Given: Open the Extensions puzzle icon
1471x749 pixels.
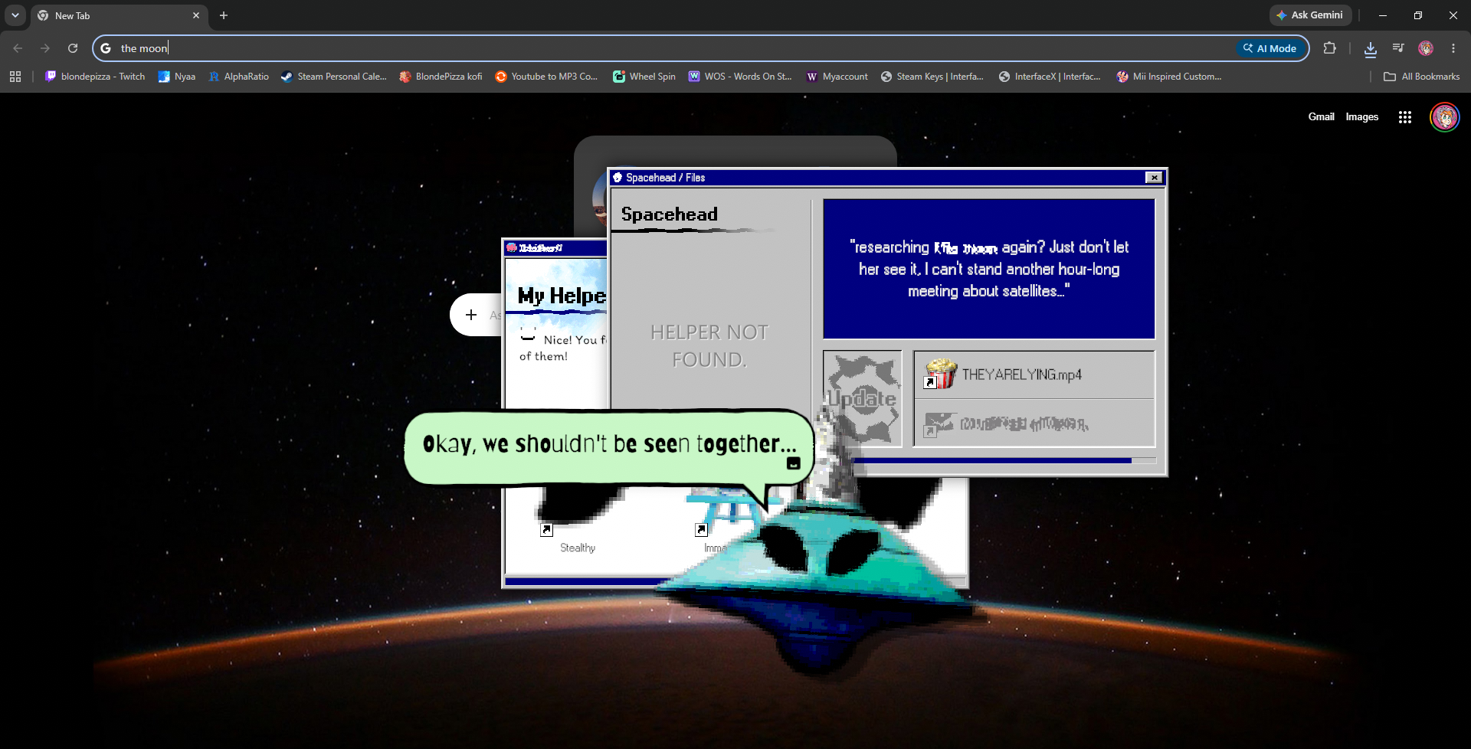Looking at the screenshot, I should [x=1329, y=48].
